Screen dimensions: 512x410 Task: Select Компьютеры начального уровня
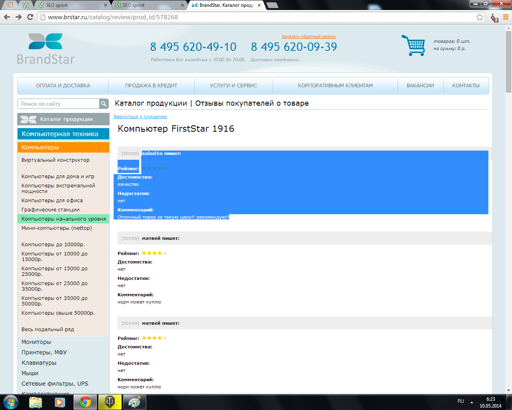[63, 219]
